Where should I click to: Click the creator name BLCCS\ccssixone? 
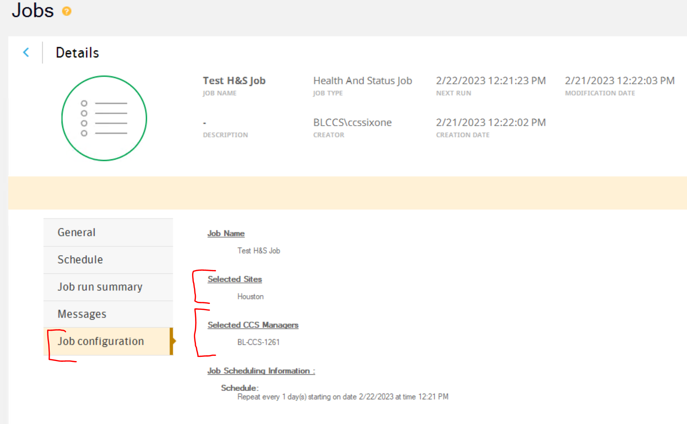(352, 122)
